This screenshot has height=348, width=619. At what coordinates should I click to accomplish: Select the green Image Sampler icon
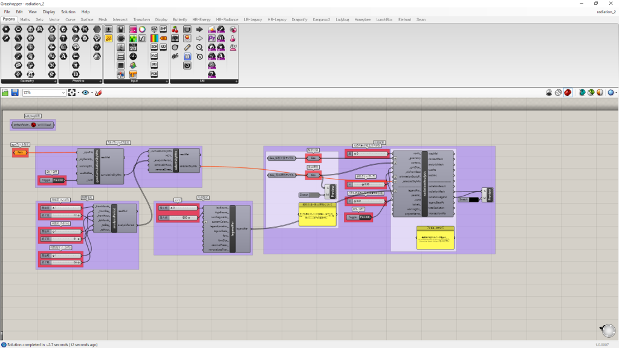133,38
